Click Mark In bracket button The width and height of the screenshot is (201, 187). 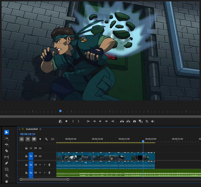click(x=73, y=121)
